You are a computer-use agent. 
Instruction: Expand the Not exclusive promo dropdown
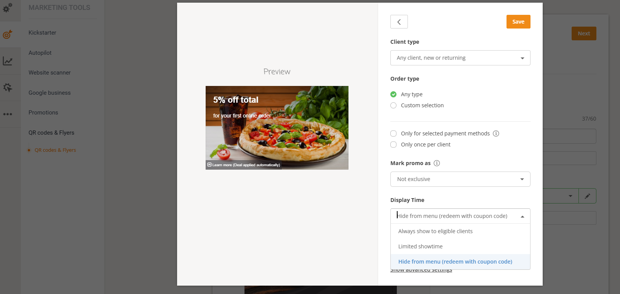click(x=460, y=179)
